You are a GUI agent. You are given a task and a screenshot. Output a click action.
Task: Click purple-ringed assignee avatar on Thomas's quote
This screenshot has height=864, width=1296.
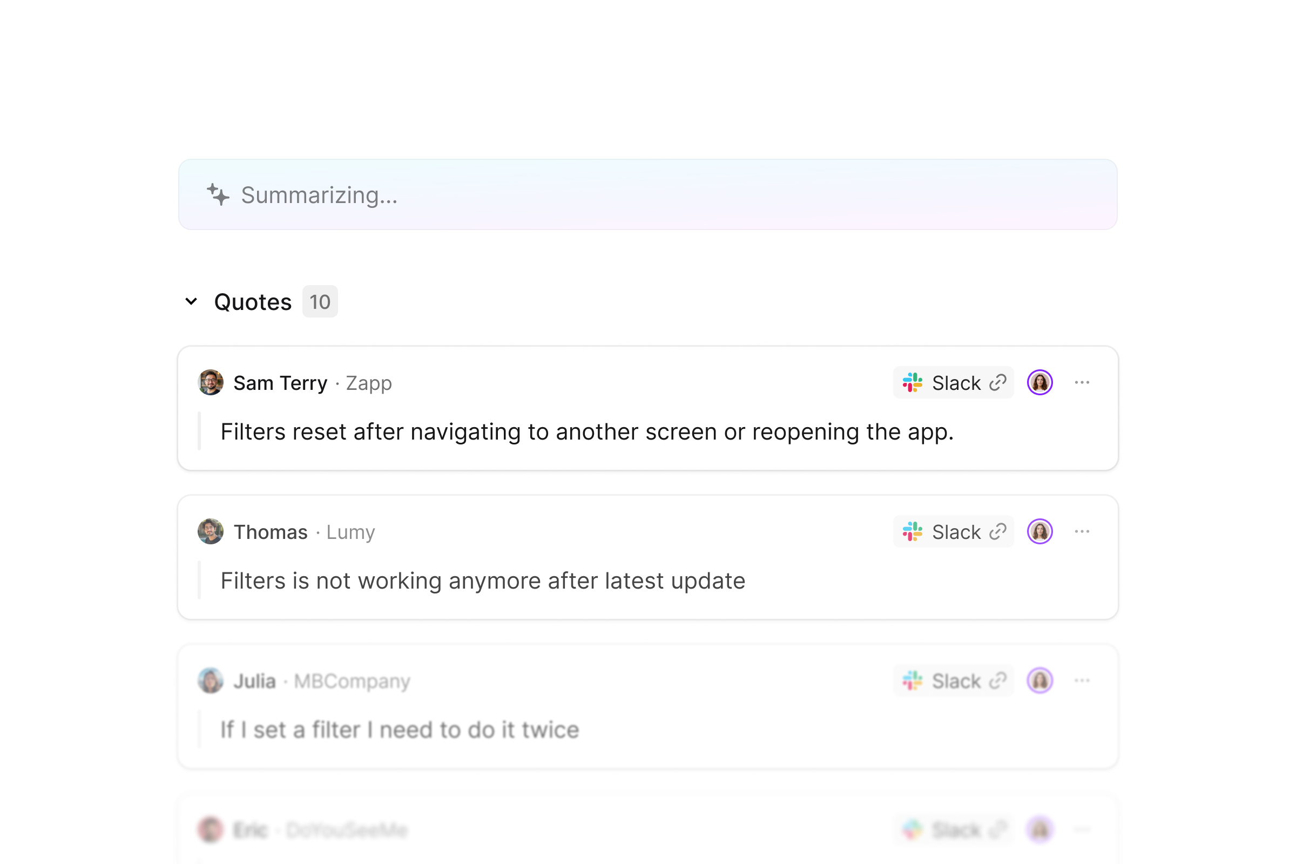click(x=1040, y=532)
